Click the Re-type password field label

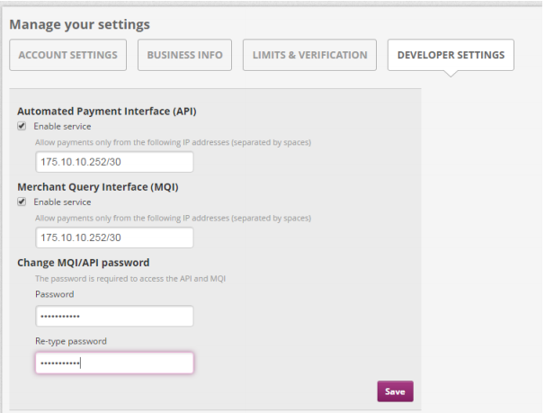pyautogui.click(x=71, y=341)
